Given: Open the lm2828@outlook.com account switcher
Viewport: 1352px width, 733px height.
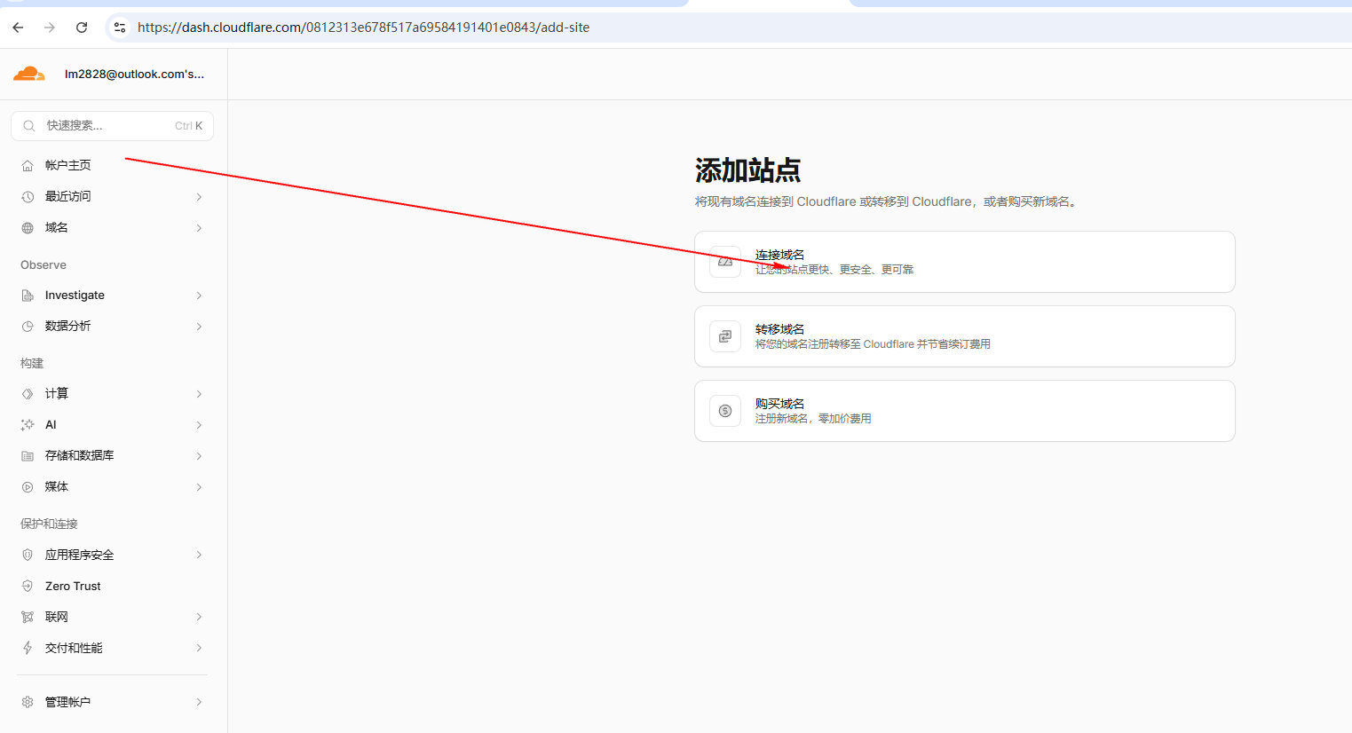Looking at the screenshot, I should click(x=134, y=75).
